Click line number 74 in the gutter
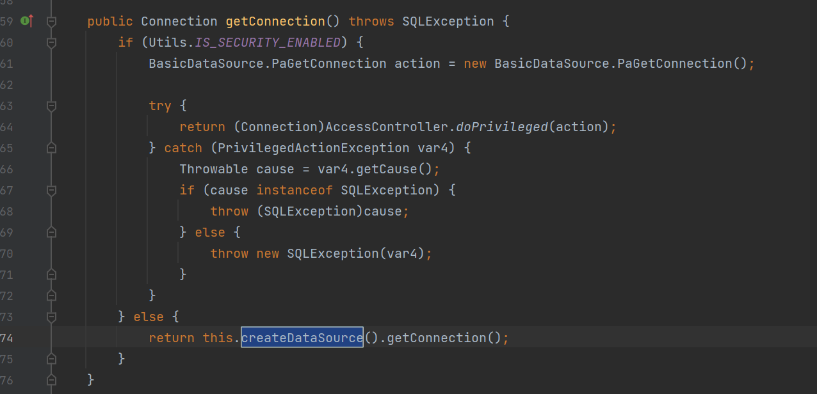The image size is (817, 394). coord(7,338)
